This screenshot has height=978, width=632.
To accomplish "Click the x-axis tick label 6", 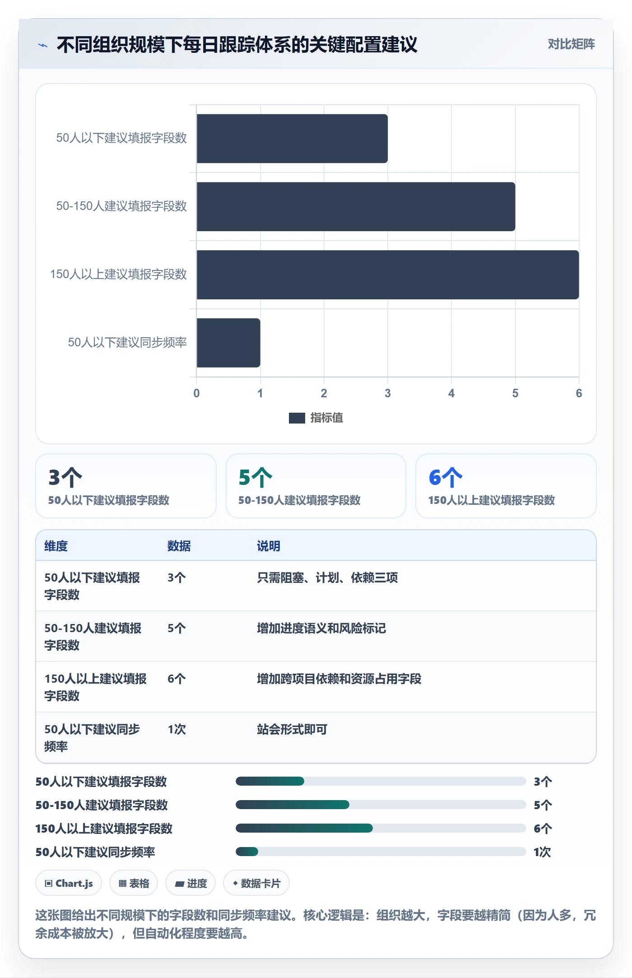I will 579,393.
